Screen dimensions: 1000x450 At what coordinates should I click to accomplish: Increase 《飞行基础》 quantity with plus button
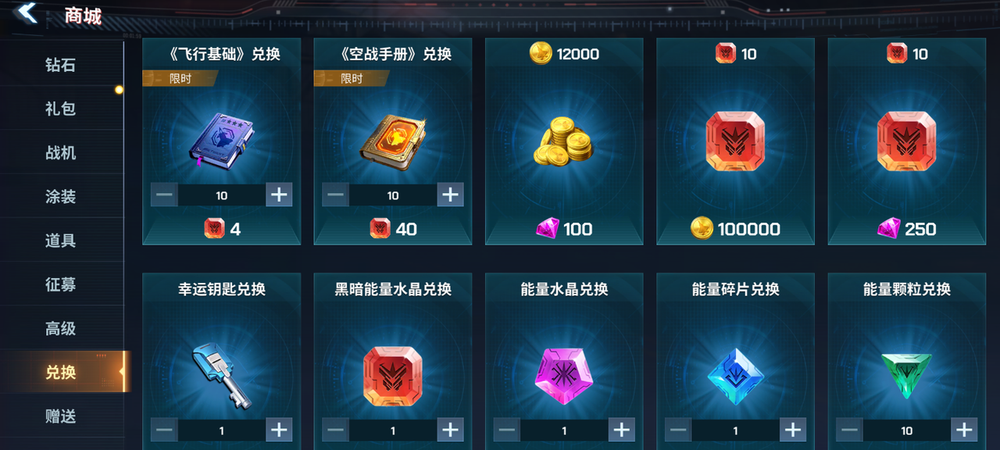279,195
